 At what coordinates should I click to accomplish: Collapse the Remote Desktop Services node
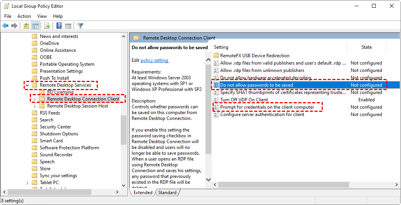coord(27,85)
